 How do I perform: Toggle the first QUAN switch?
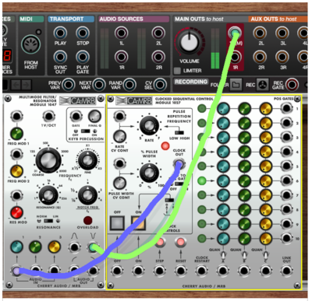pos(223,256)
